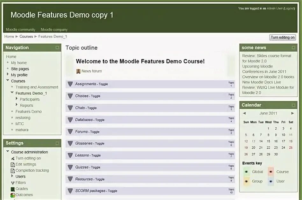
Task: Toggle Global events eye icon
Action: 246,172
